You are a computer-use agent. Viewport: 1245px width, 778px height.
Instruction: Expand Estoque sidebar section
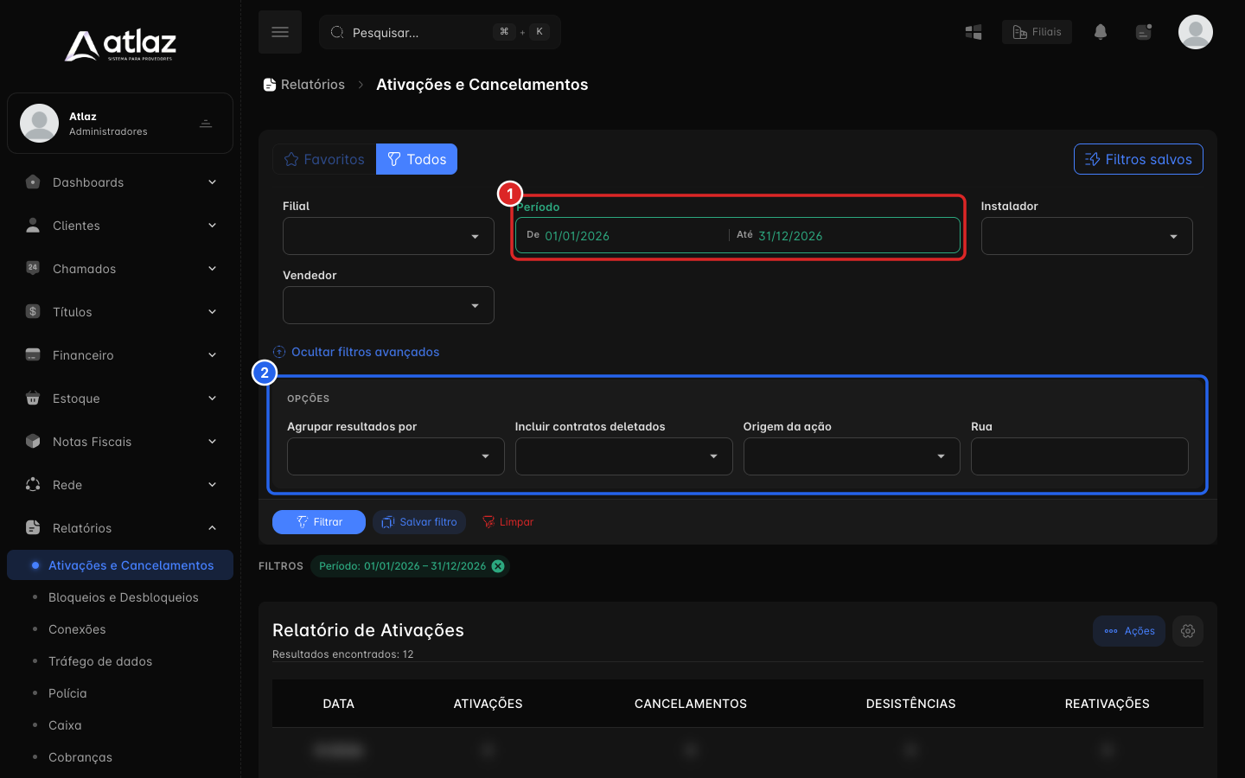[x=120, y=399]
